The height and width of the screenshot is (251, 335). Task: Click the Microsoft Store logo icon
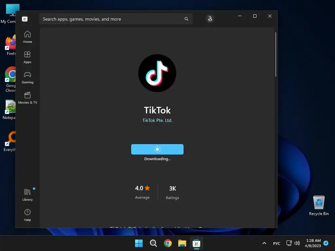point(25,19)
